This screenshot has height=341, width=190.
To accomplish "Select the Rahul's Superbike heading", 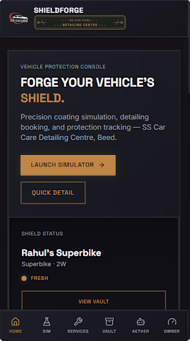I will tap(61, 253).
